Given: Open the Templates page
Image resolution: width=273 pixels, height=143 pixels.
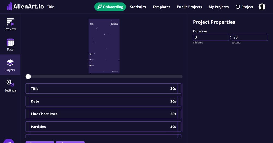Looking at the screenshot, I should tap(161, 7).
